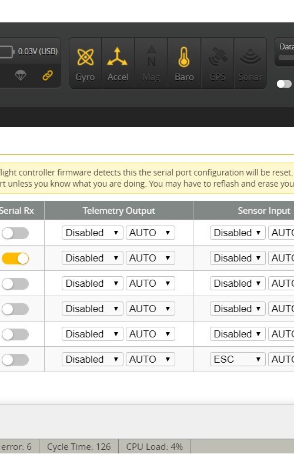Open third row Telemetry Output Disabled dropdown
294x454 pixels.
pyautogui.click(x=92, y=283)
